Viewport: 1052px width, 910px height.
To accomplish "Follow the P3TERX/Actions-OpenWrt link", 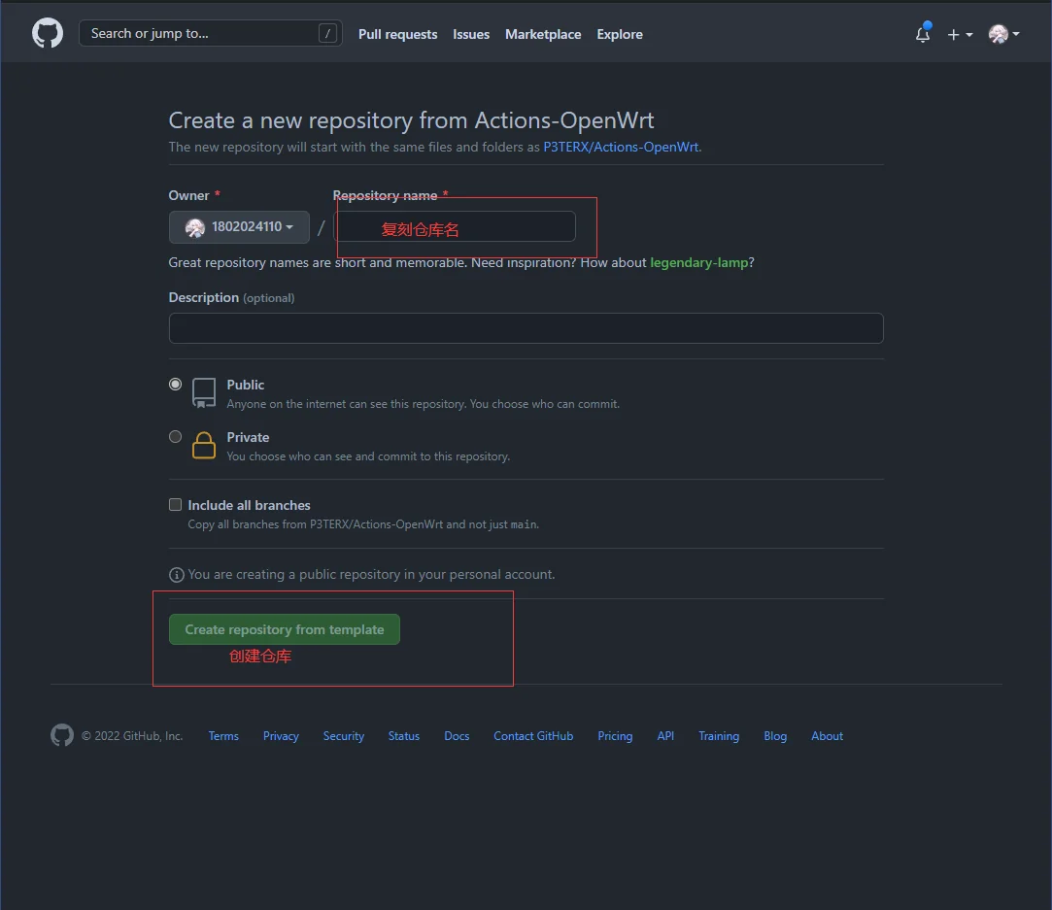I will point(621,147).
